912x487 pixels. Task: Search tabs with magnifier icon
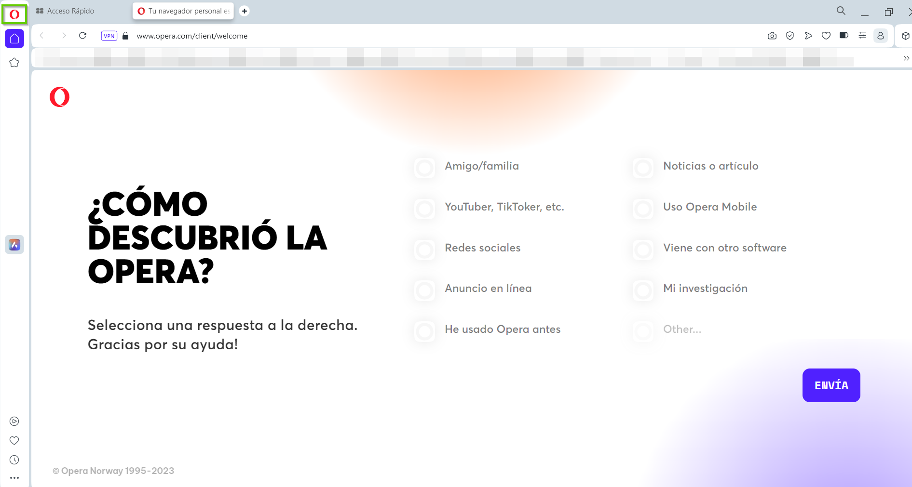[841, 11]
